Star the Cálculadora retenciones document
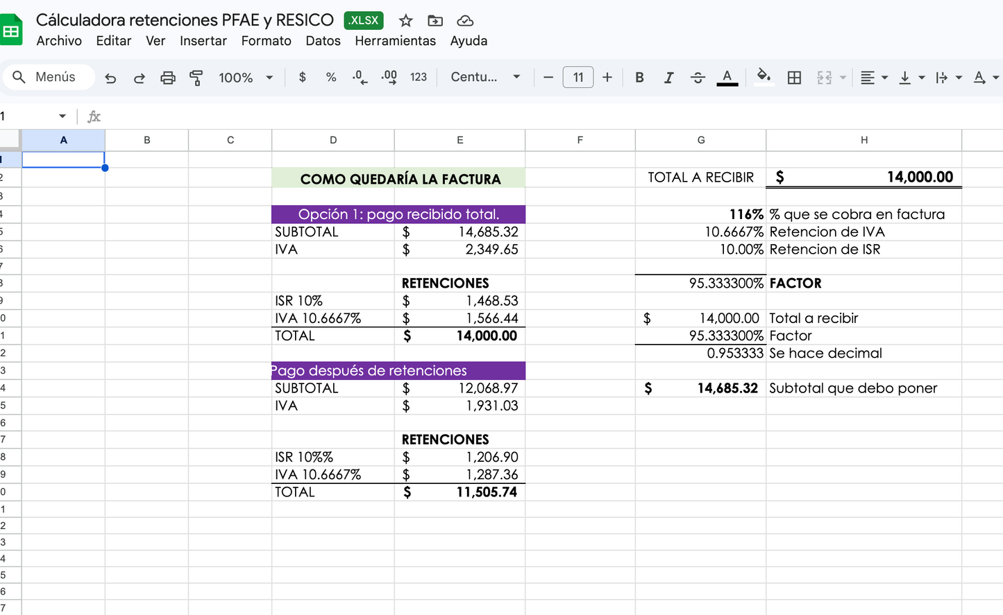Image resolution: width=1003 pixels, height=615 pixels. coord(406,21)
